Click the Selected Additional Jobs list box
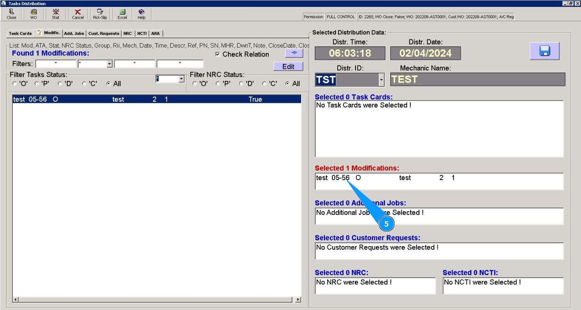Screen dimensions: 581x310 tap(439, 216)
